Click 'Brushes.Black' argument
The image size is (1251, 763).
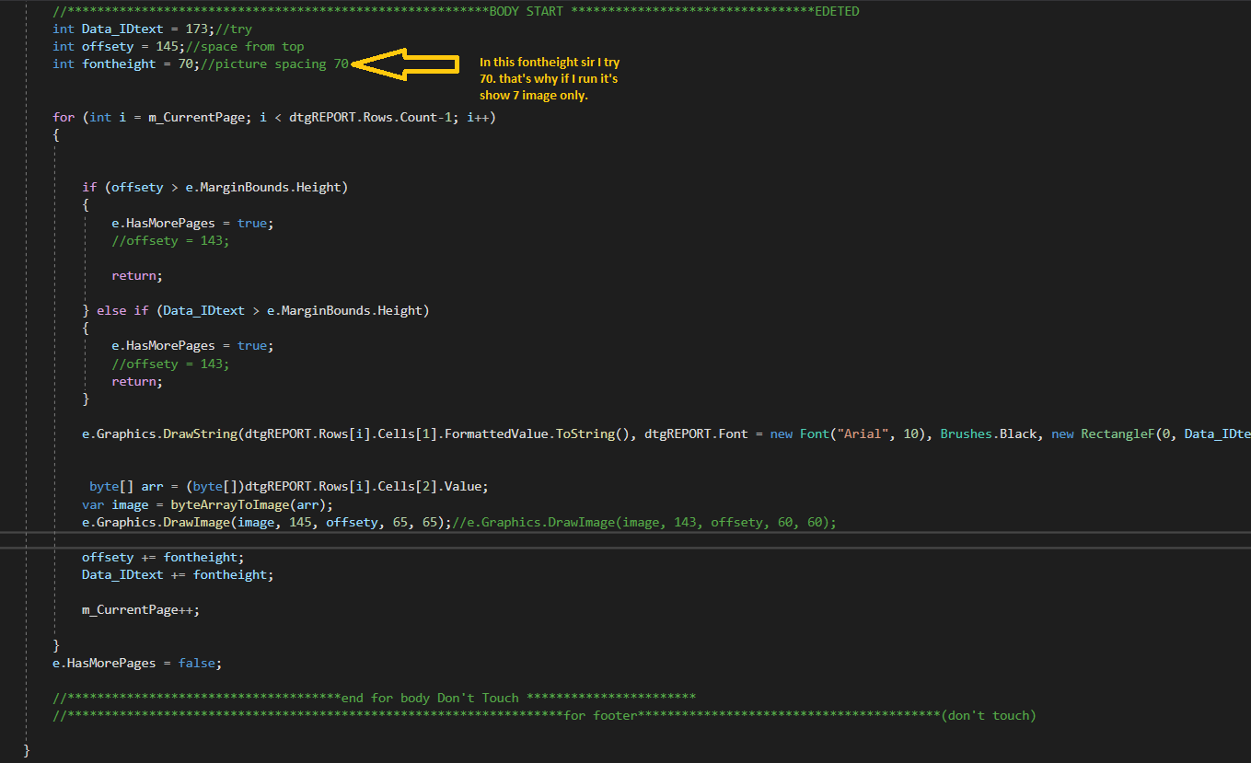pos(988,433)
